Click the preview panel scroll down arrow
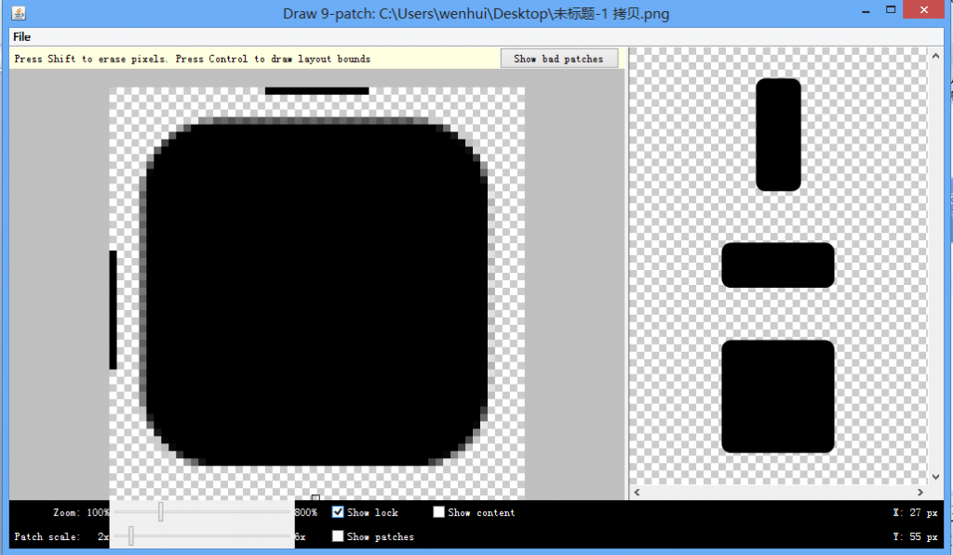Screen dimensions: 953x555 click(x=935, y=477)
